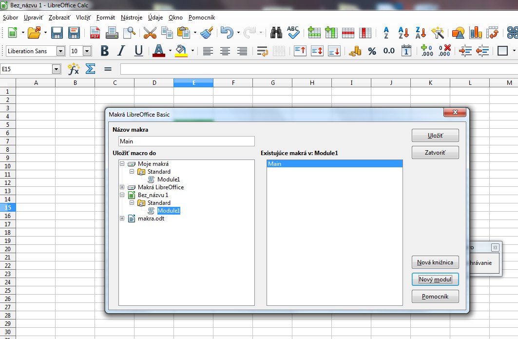Select row 15 header
This screenshot has width=518, height=339.
tap(8, 207)
